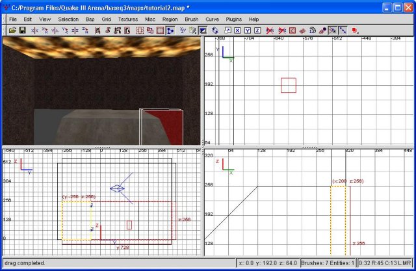Click the small red rectangle in YZ view
The height and width of the screenshot is (271, 416).
pyautogui.click(x=129, y=225)
